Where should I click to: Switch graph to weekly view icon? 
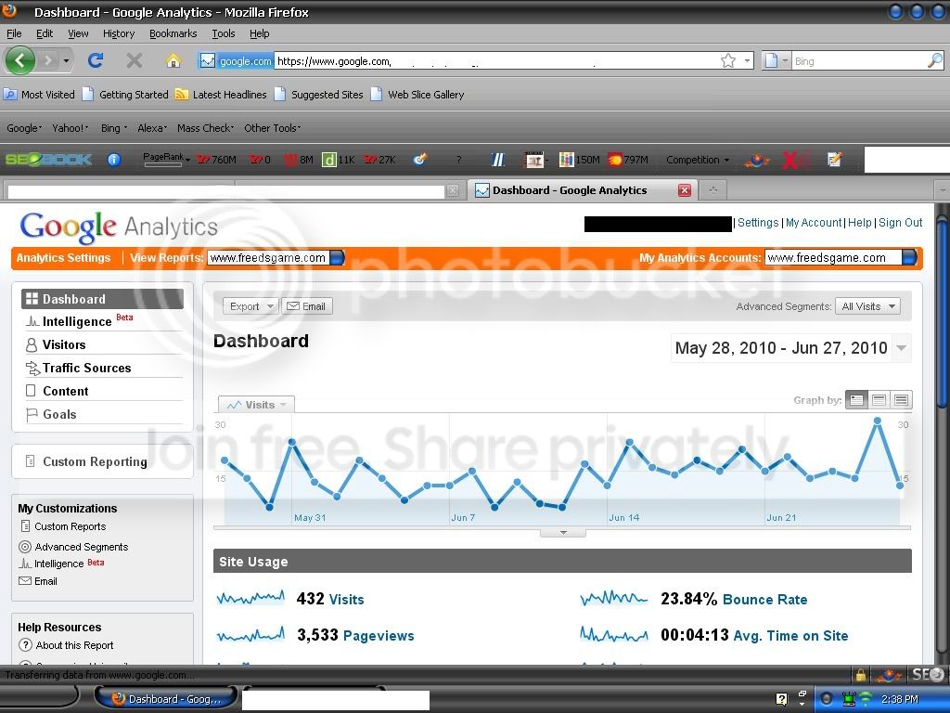(x=879, y=399)
